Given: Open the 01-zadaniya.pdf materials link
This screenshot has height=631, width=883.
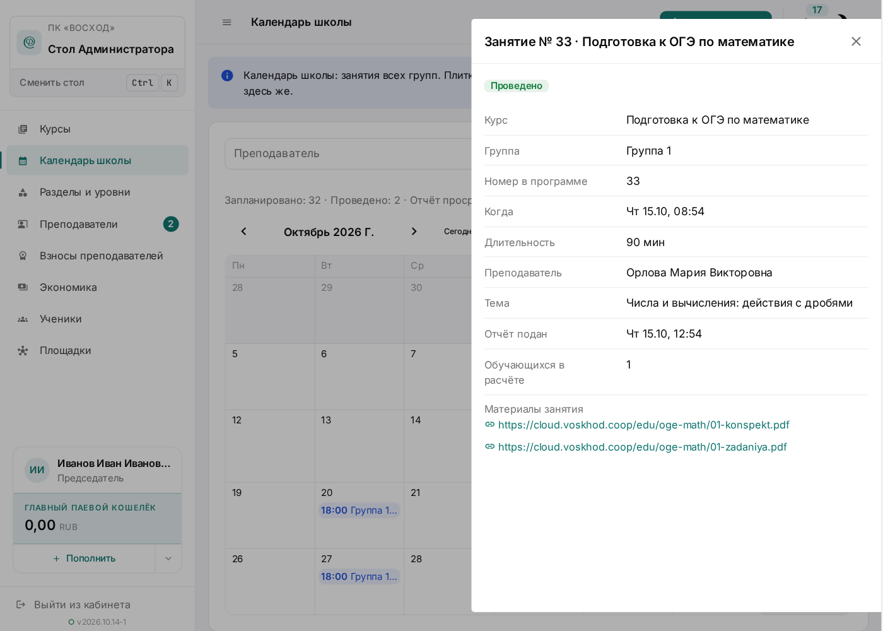Looking at the screenshot, I should pos(642,447).
